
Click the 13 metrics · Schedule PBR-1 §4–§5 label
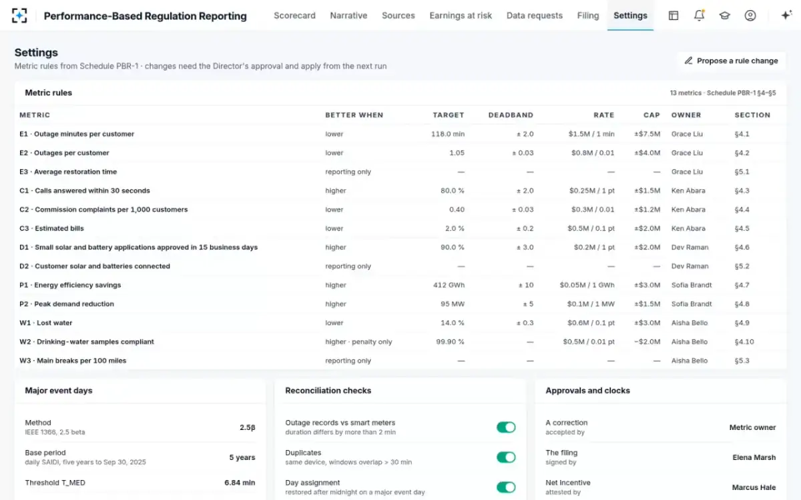pyautogui.click(x=722, y=93)
